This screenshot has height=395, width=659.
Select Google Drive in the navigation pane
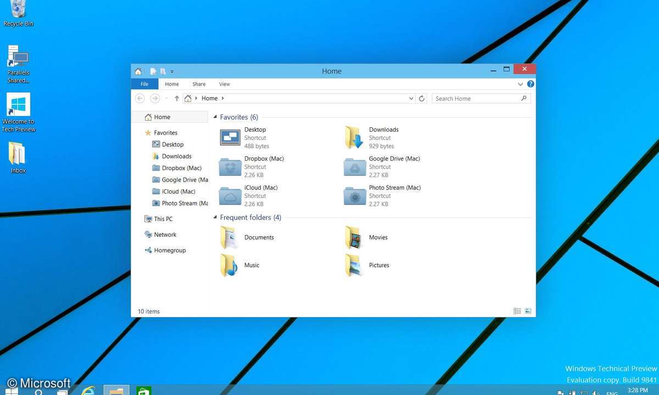pos(180,180)
